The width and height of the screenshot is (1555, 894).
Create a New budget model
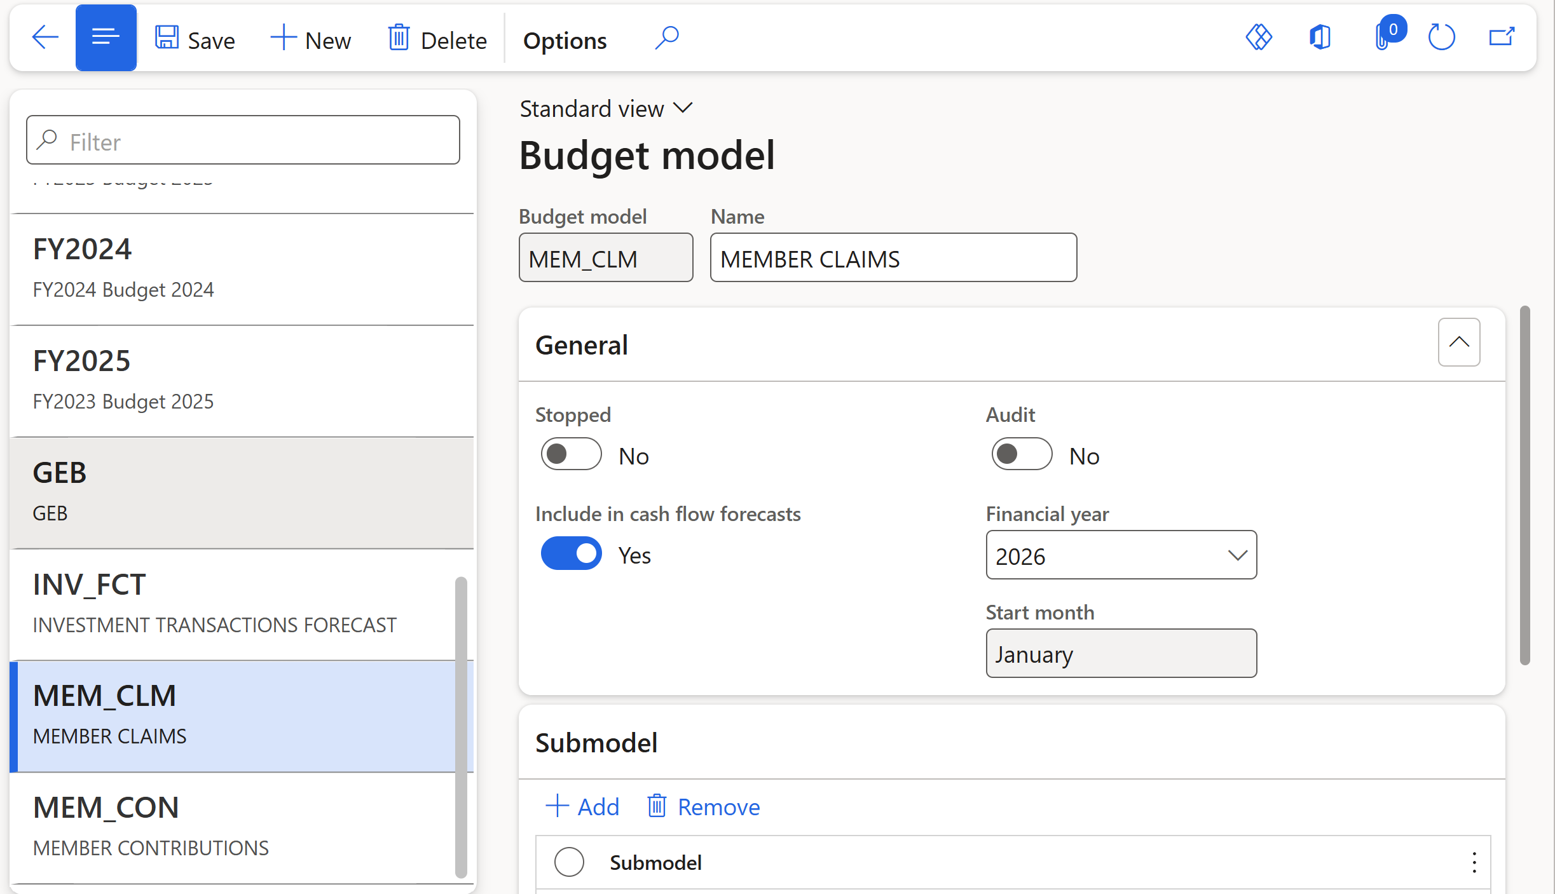pos(311,39)
